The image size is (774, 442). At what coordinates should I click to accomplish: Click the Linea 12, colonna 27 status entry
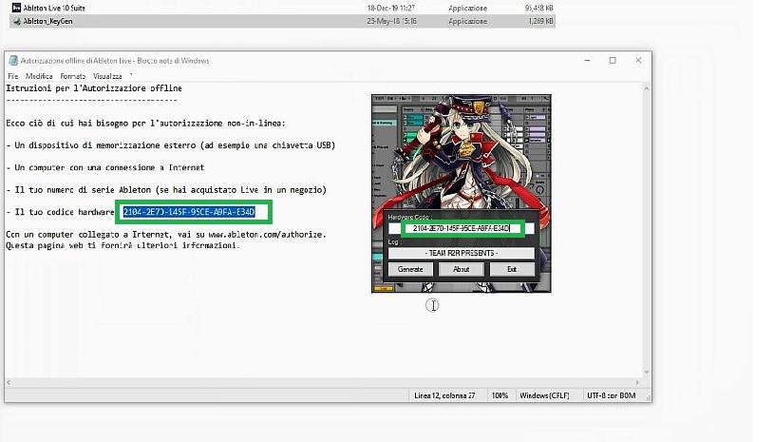444,395
